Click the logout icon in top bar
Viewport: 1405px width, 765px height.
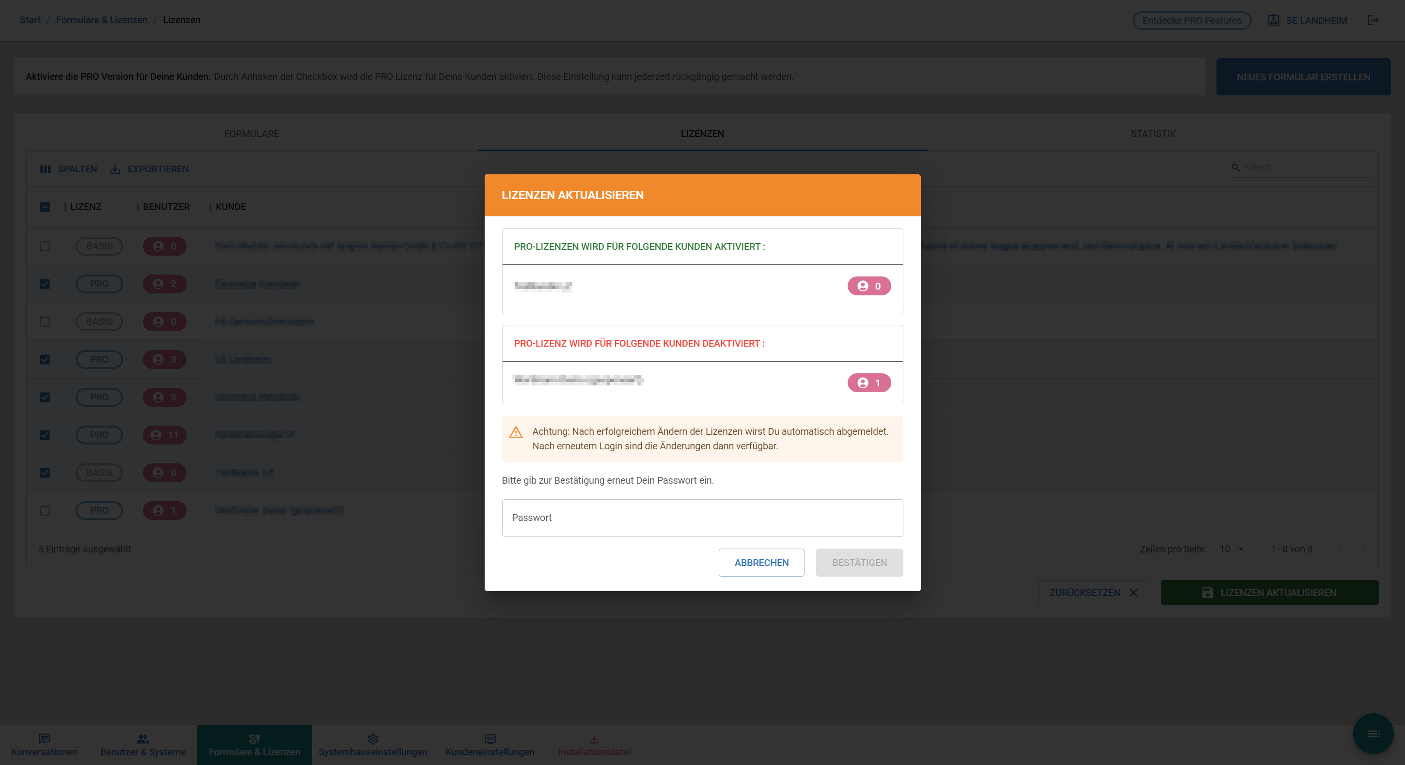click(x=1373, y=20)
